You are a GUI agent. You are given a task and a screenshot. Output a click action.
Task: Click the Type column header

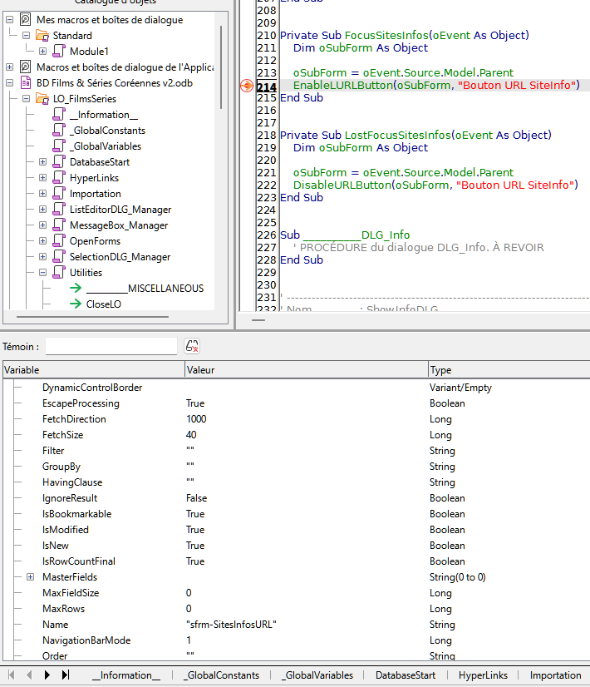point(509,370)
